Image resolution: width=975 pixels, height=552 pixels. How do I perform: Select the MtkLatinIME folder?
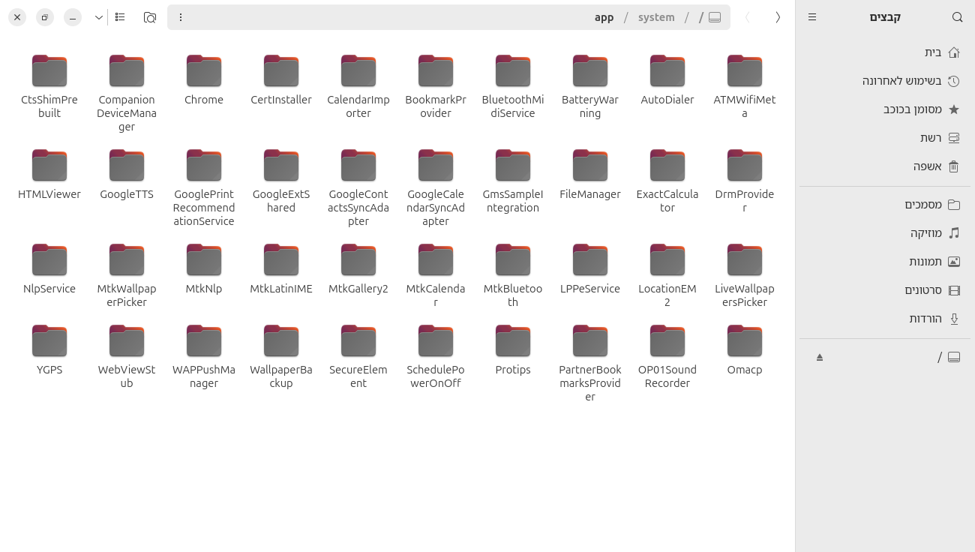(281, 268)
